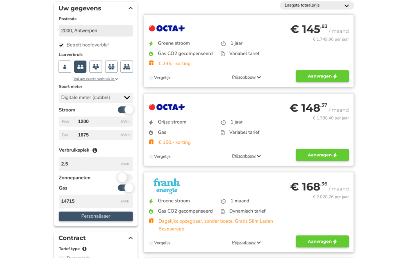Image resolution: width=400 pixels, height=258 pixels.
Task: Click Aanvragen for the €148,37 Octa+ offer
Action: pos(322,155)
